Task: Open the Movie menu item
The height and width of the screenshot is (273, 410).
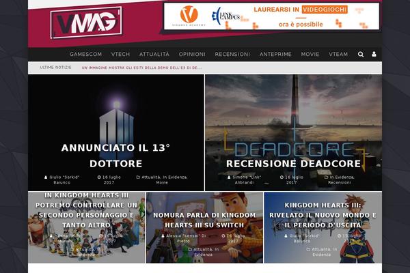Action: 310,55
